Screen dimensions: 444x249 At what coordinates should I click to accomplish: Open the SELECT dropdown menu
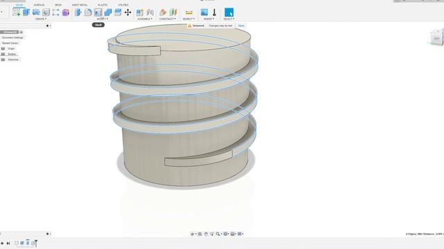point(229,19)
